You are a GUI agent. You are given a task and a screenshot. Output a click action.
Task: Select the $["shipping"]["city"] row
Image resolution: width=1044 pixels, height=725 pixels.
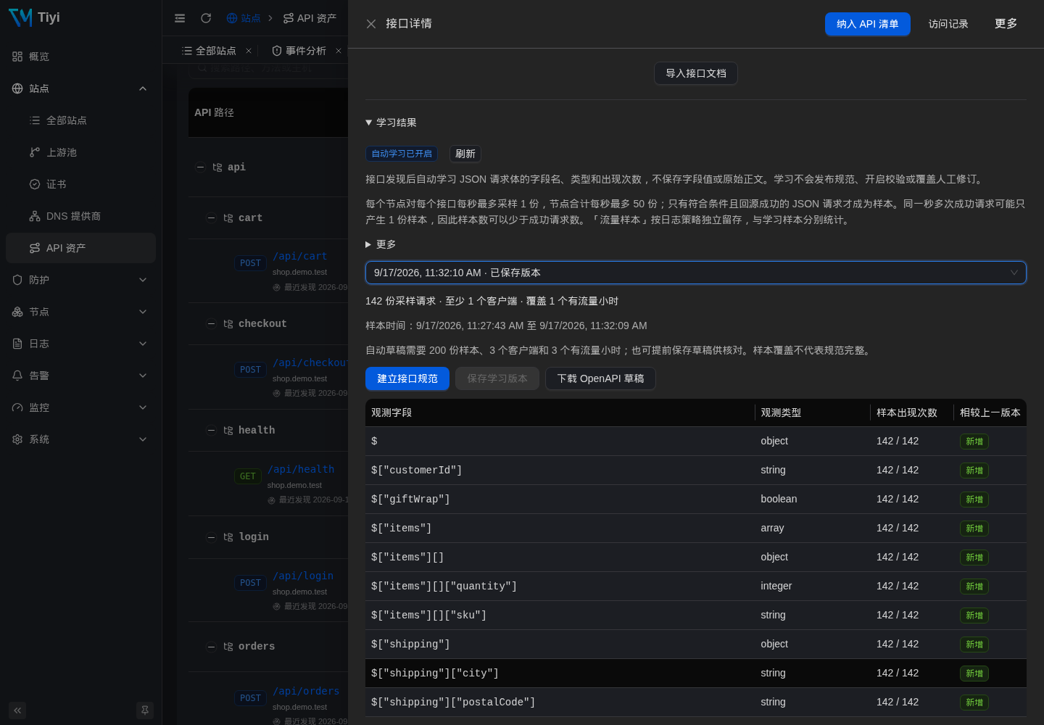[696, 673]
